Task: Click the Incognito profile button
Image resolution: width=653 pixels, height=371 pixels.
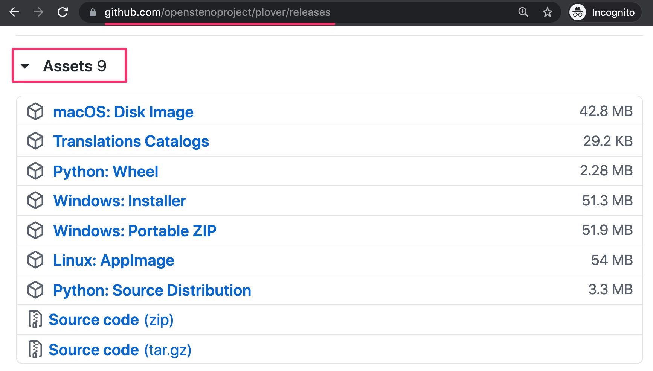Action: [604, 12]
